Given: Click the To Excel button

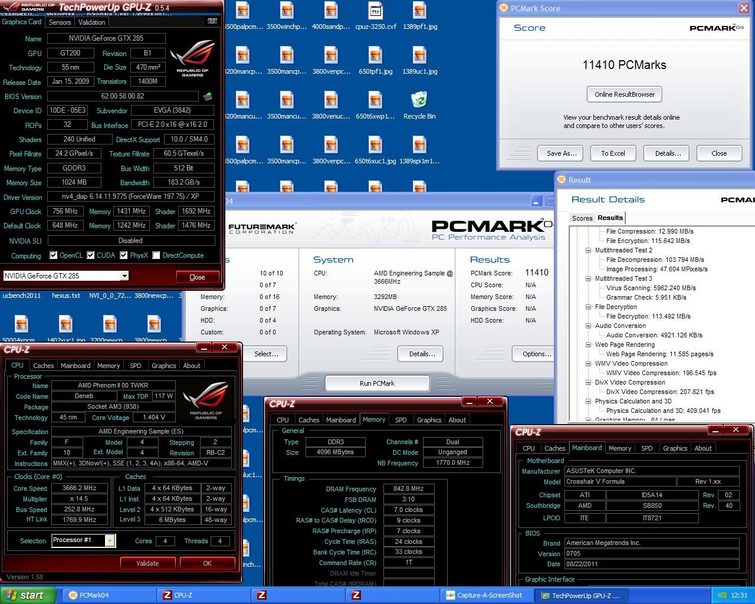Looking at the screenshot, I should click(613, 153).
